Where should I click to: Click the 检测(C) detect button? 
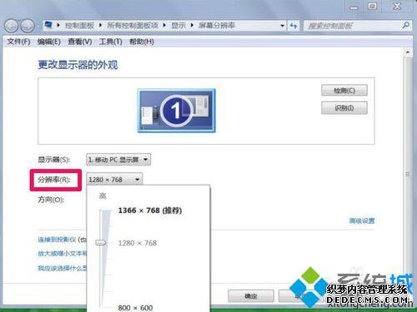(x=344, y=91)
